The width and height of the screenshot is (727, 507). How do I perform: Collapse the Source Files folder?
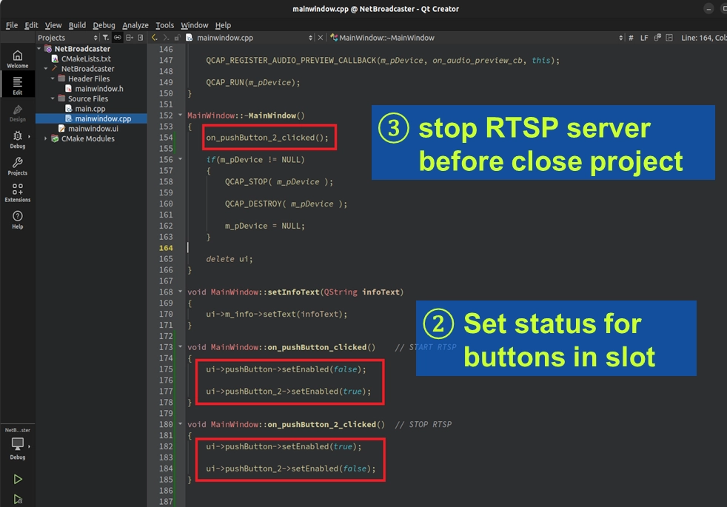coord(53,98)
